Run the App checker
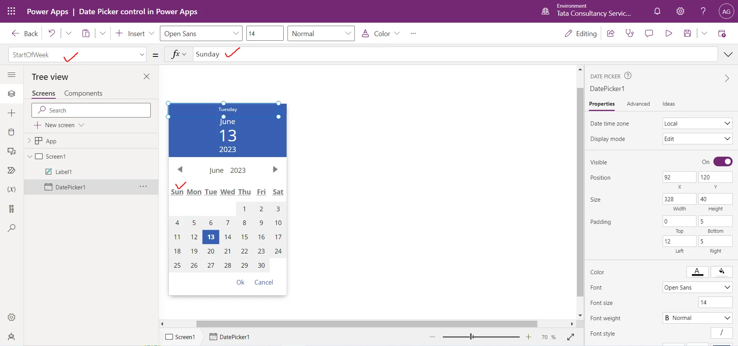The height and width of the screenshot is (346, 738). (x=630, y=33)
